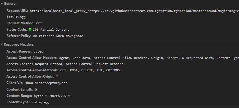Click the Accept-Ranges bytes value
The image size is (239, 108).
[38, 51]
